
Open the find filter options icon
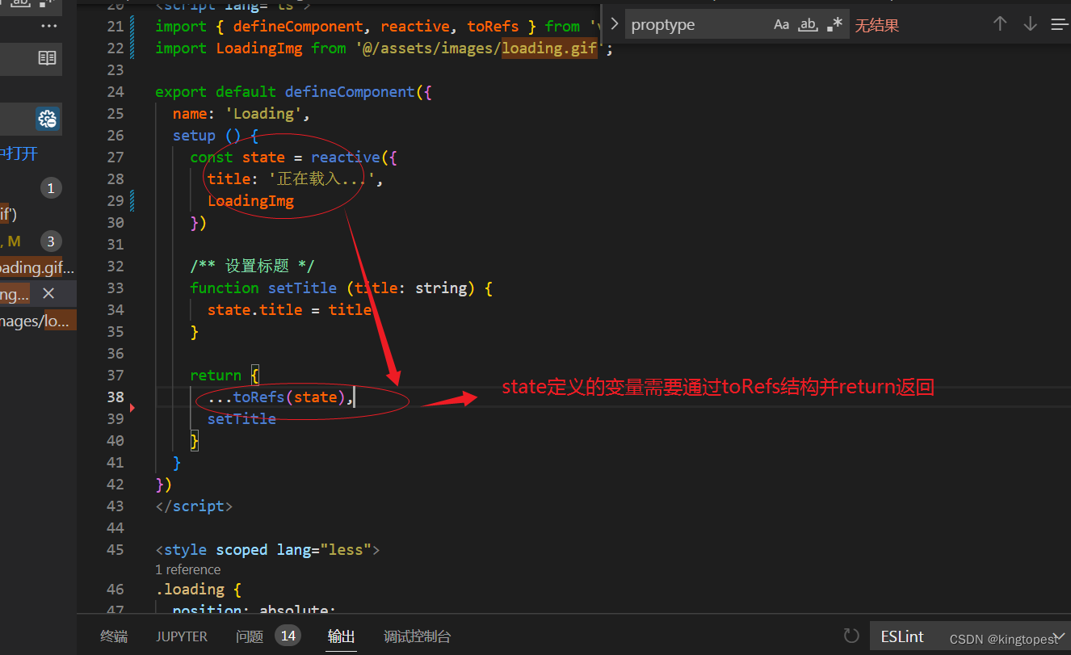point(1059,24)
